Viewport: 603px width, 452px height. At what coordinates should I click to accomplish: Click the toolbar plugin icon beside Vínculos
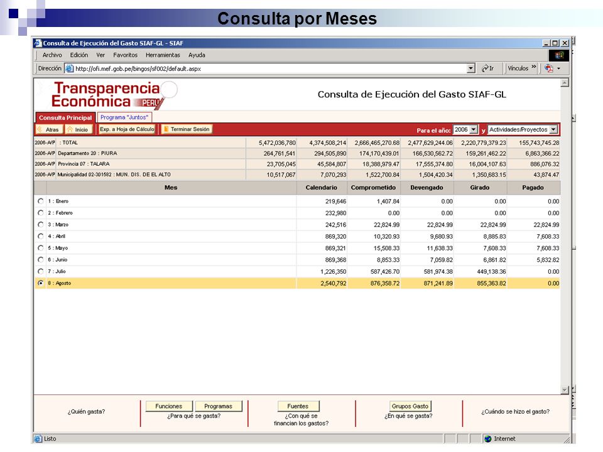click(x=549, y=68)
